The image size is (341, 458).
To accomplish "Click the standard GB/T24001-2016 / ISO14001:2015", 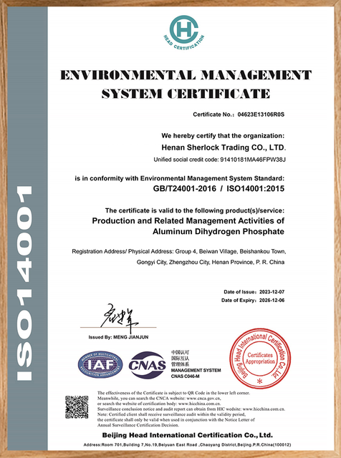I will (218, 189).
